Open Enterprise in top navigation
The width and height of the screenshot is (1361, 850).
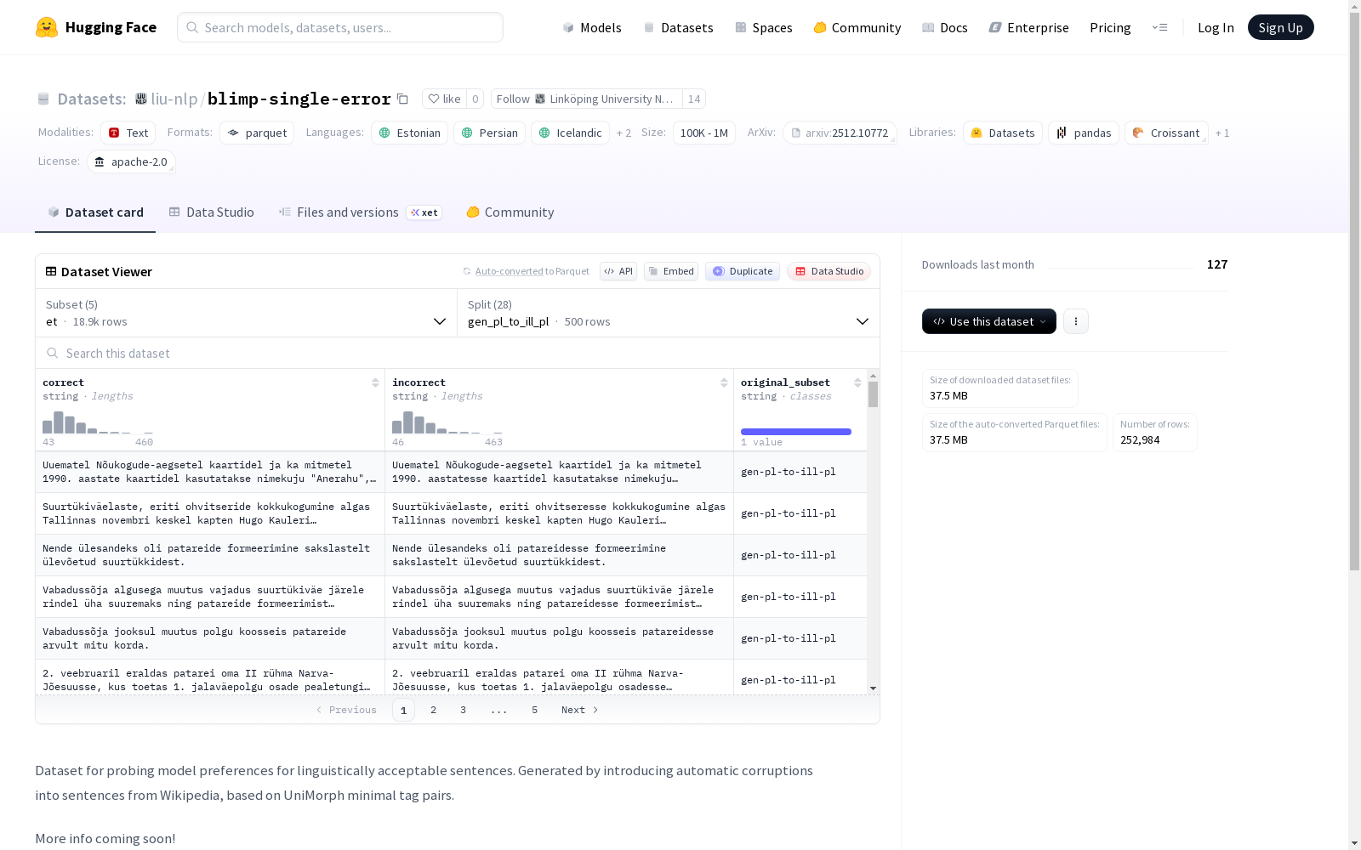[1029, 27]
